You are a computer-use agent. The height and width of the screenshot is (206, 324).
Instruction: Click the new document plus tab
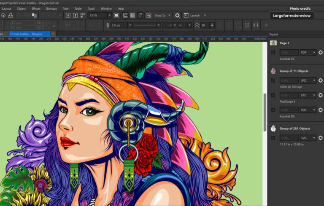click(x=53, y=34)
